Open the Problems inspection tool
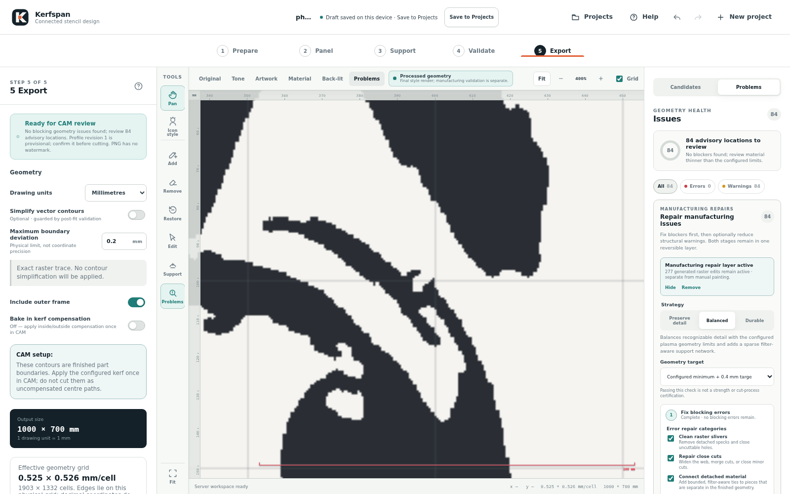The width and height of the screenshot is (790, 494). 172,296
